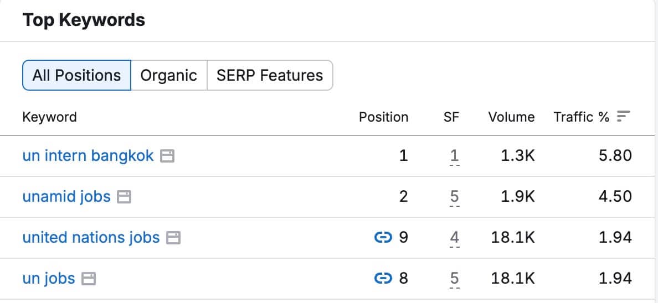The width and height of the screenshot is (658, 303).
Task: Click SF value 5 for unamid jobs
Action: [x=454, y=197]
